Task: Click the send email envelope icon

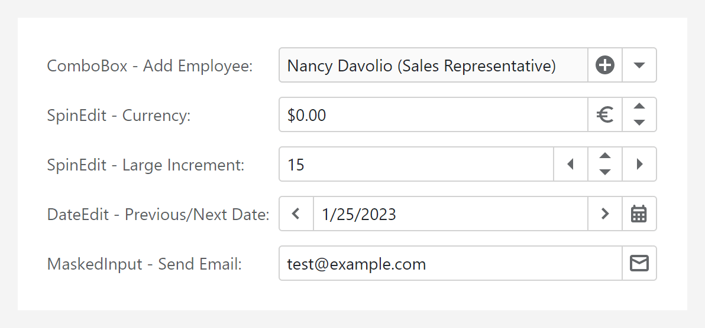Action: (x=639, y=264)
